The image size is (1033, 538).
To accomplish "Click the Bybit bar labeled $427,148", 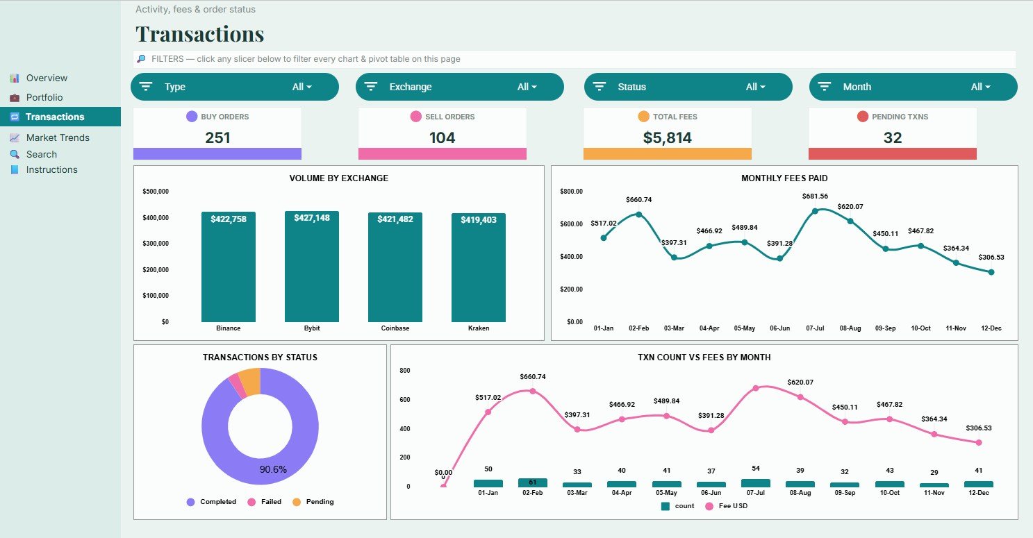I will pos(312,267).
